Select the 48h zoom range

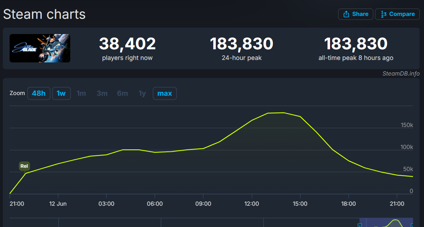[x=39, y=94]
